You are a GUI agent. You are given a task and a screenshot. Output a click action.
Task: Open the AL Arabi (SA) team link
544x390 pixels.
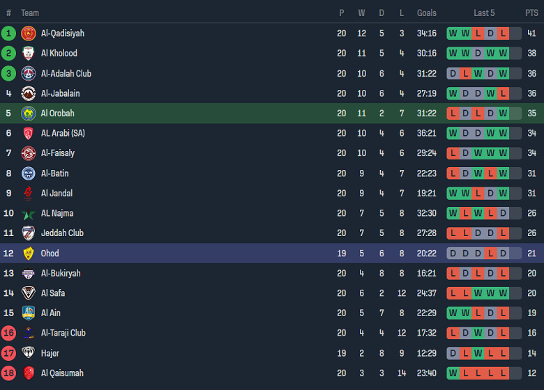[x=63, y=133]
